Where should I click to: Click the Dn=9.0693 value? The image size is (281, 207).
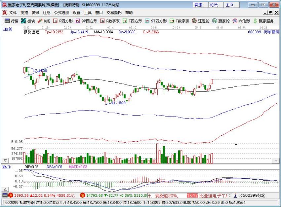(127, 32)
